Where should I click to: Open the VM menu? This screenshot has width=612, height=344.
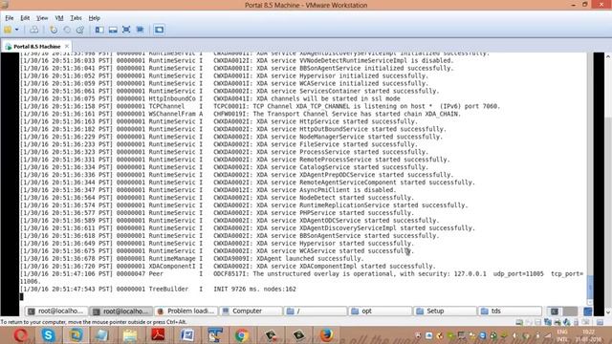(x=59, y=18)
